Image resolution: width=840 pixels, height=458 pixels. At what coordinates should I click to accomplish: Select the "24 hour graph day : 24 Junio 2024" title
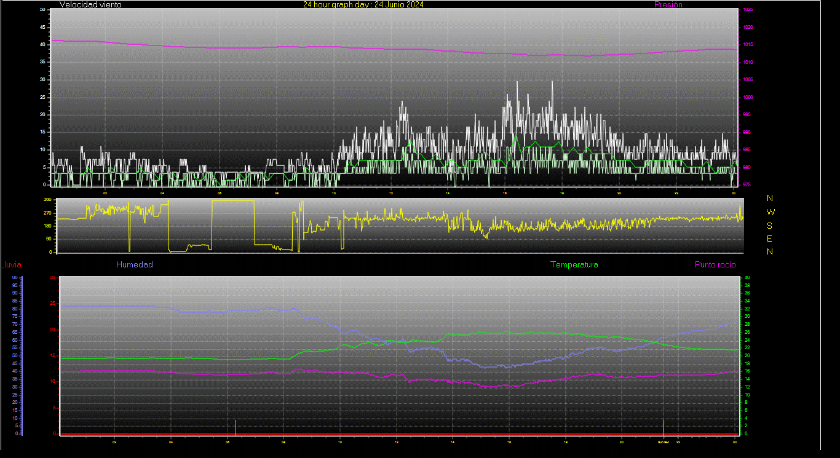(363, 4)
